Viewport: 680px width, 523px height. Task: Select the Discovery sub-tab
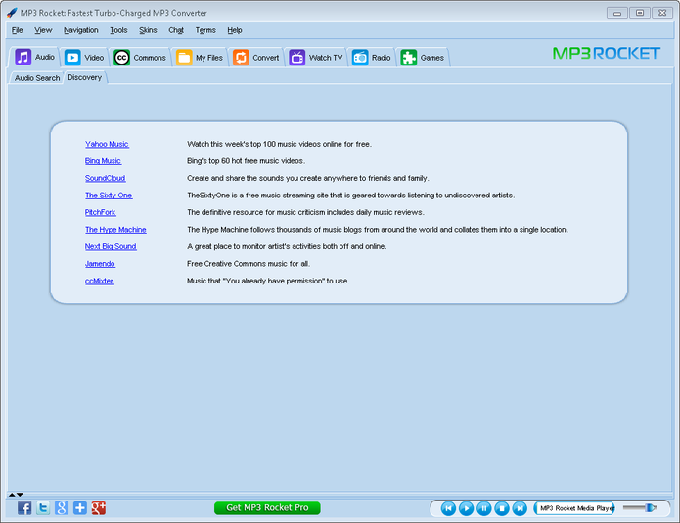coord(85,77)
